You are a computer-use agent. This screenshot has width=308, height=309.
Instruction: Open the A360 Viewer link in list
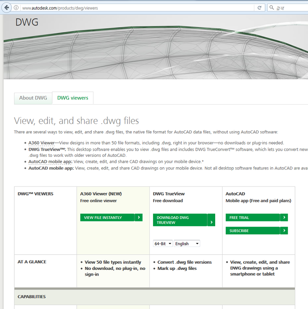[41, 143]
